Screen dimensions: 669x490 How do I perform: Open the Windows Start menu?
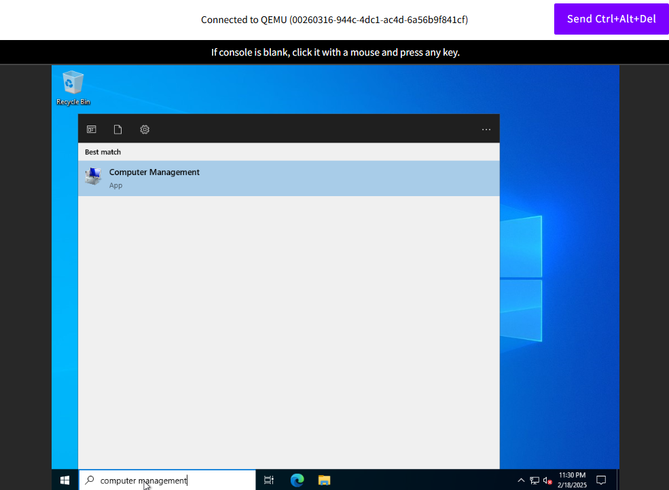click(65, 480)
